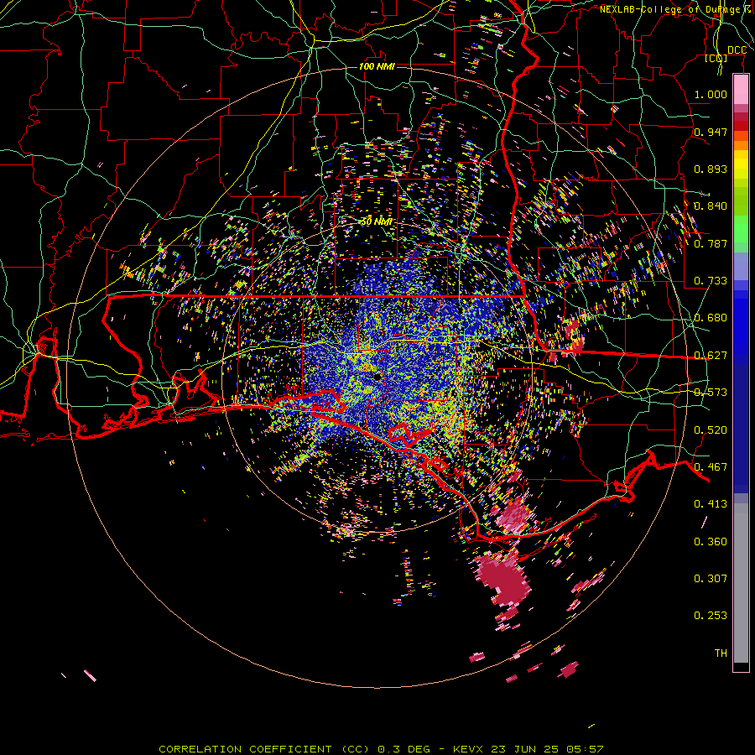
Task: Click the "[CC]" units label above scale
Action: tap(716, 58)
